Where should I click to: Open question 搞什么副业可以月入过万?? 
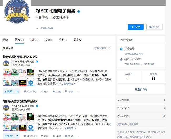(x=20, y=57)
